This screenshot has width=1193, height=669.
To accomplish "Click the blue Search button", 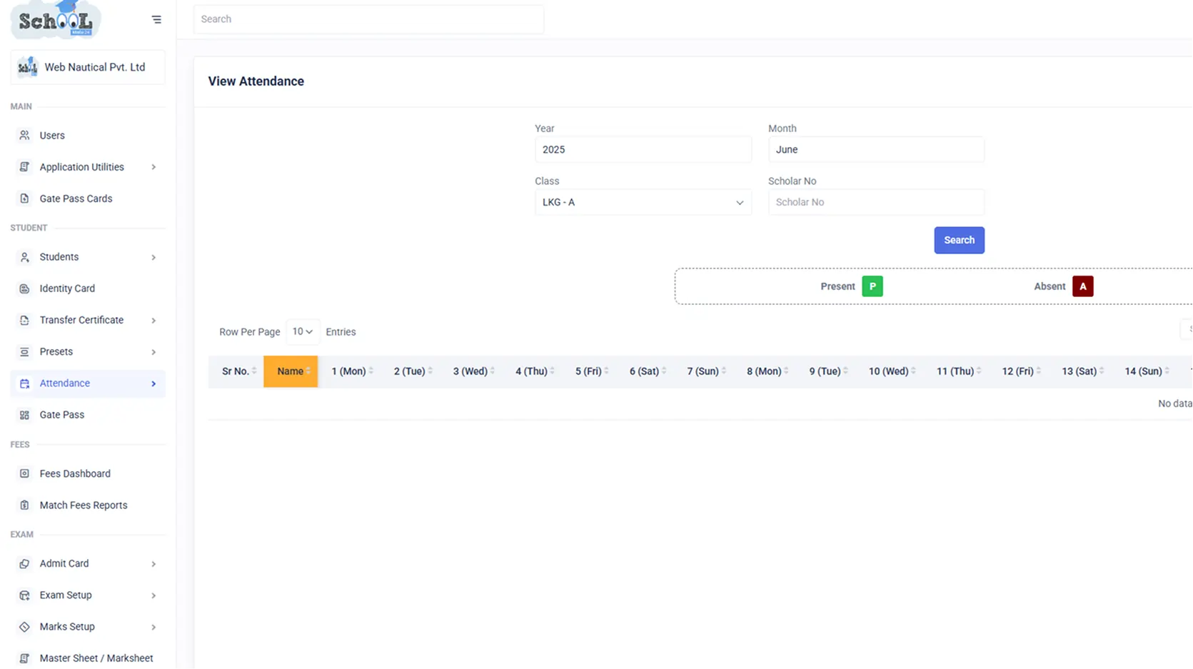I will coord(959,240).
